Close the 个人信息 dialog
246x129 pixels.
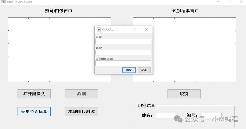click(x=146, y=30)
